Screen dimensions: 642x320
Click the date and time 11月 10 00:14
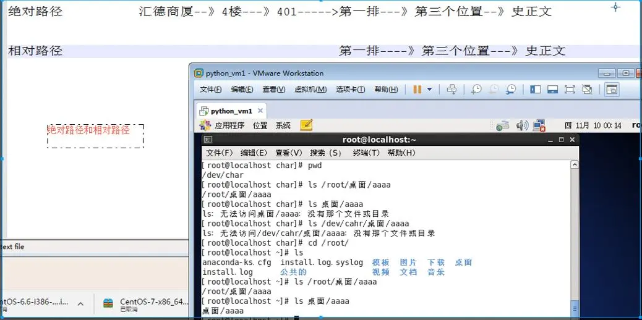point(593,125)
